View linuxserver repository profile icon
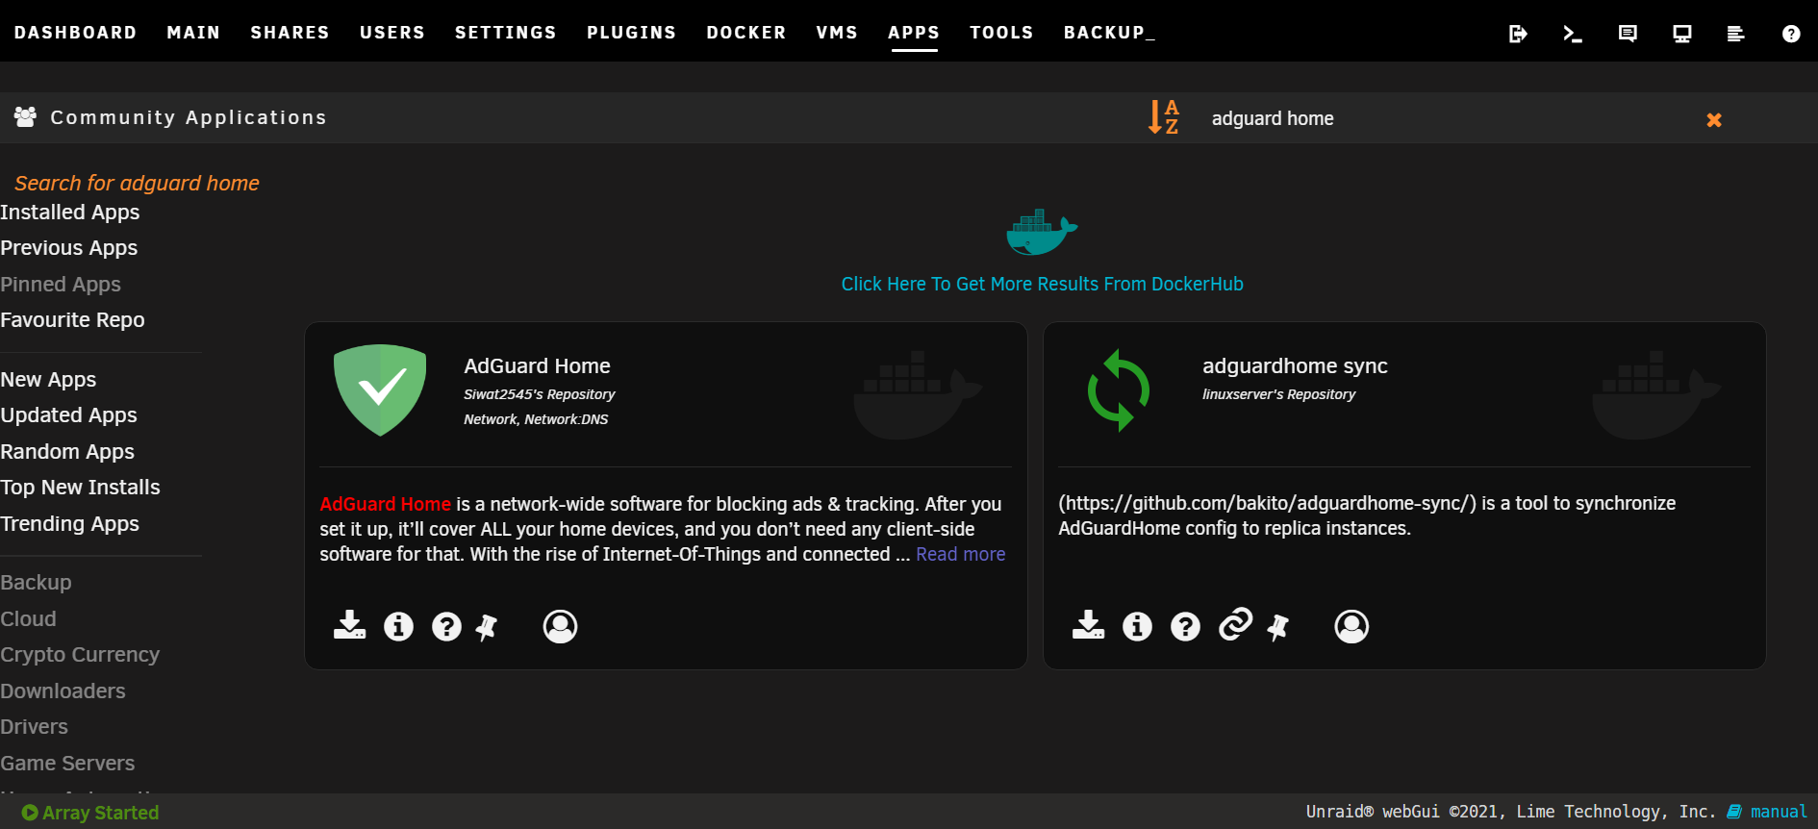The width and height of the screenshot is (1818, 829). click(x=1351, y=626)
